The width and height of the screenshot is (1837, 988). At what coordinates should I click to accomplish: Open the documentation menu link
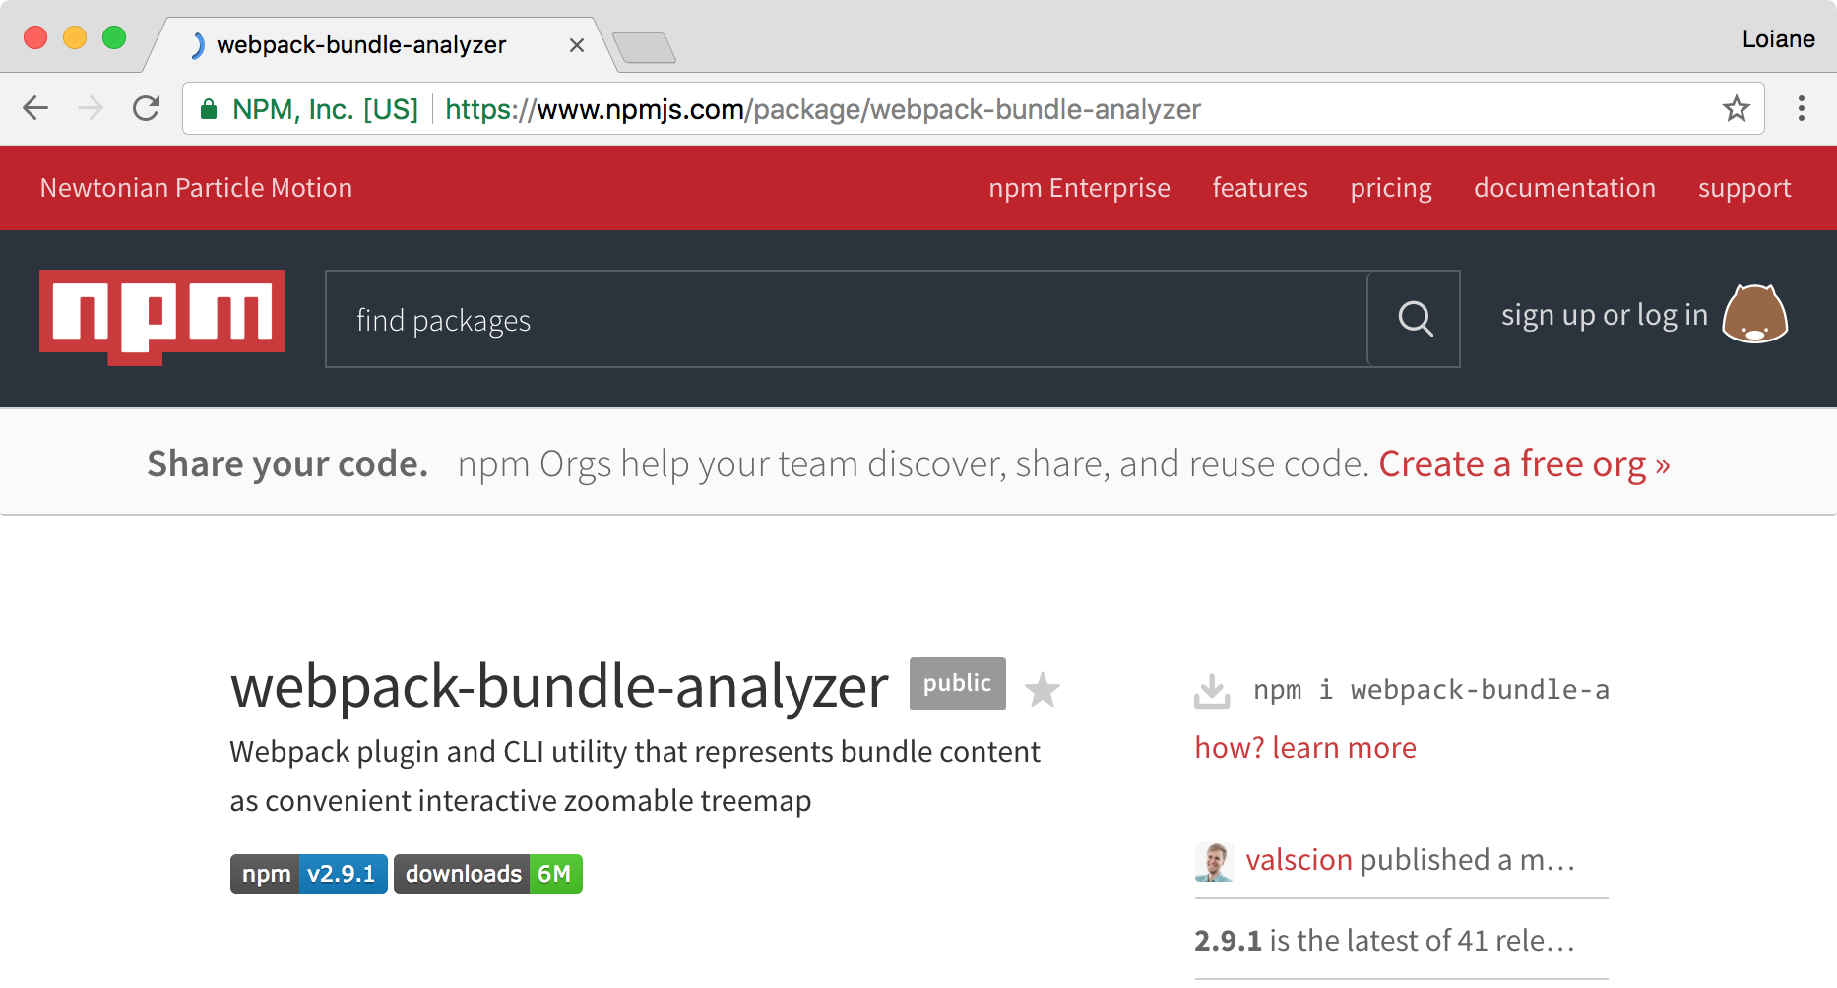(1564, 188)
